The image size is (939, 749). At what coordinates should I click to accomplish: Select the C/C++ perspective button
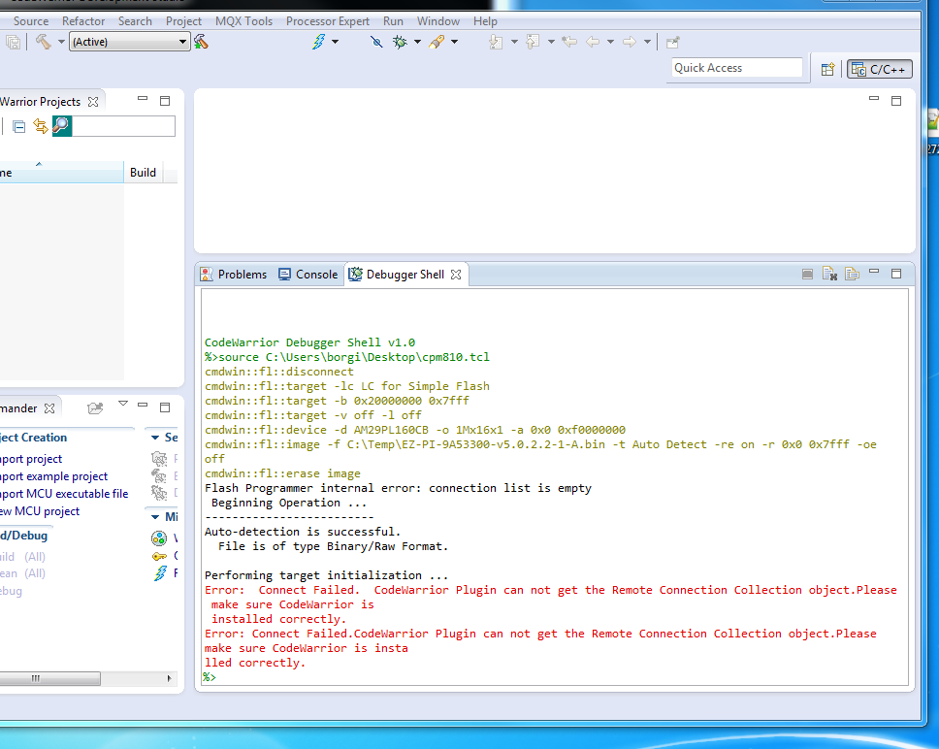click(880, 69)
